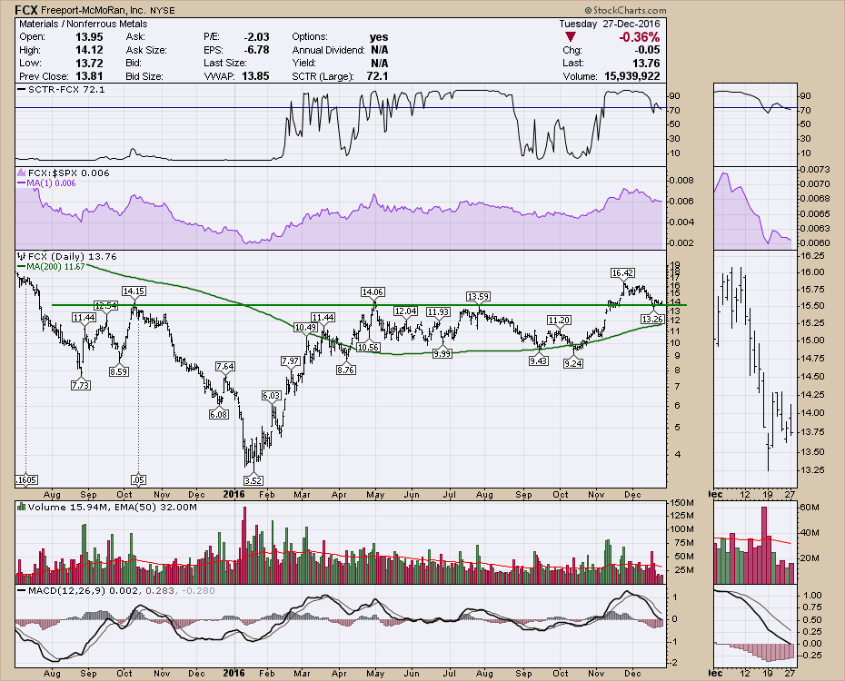Click the Options value yes
845x681 pixels.
click(379, 36)
